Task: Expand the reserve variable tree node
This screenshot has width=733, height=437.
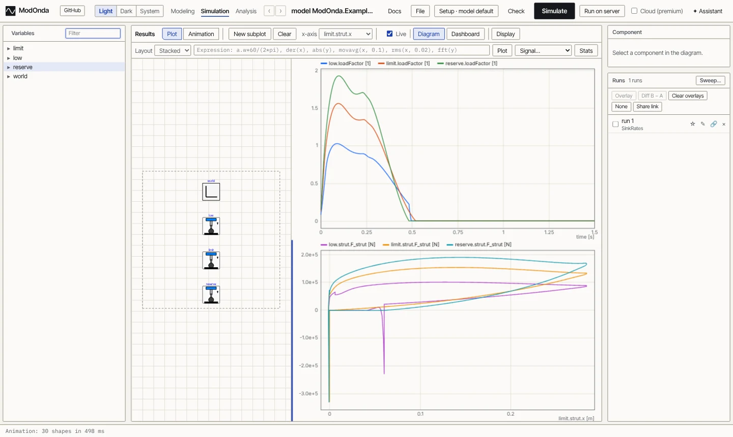Action: (9, 67)
